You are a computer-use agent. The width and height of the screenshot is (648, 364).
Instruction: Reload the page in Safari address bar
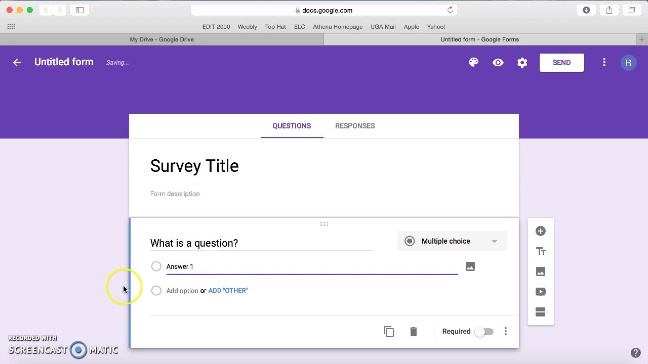pyautogui.click(x=450, y=10)
